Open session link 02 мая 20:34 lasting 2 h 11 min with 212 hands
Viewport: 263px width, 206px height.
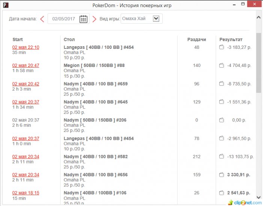[26, 156]
